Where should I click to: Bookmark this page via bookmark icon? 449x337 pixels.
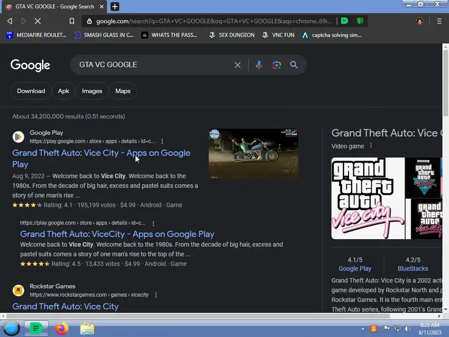coord(72,21)
